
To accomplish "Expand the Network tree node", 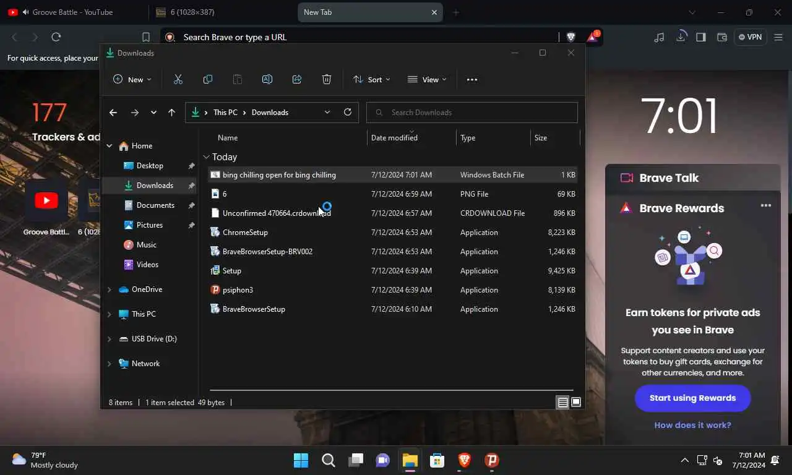I will 110,364.
